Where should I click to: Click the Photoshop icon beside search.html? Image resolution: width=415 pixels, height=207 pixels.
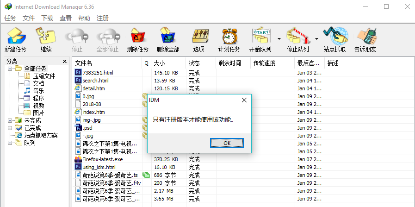click(x=78, y=80)
